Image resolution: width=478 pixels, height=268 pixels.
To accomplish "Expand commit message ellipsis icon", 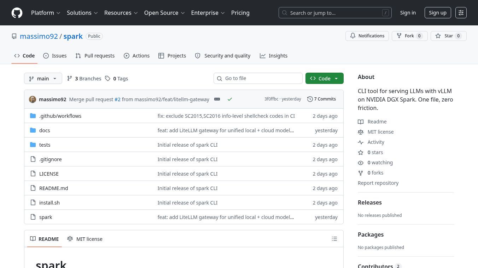I will point(217,99).
